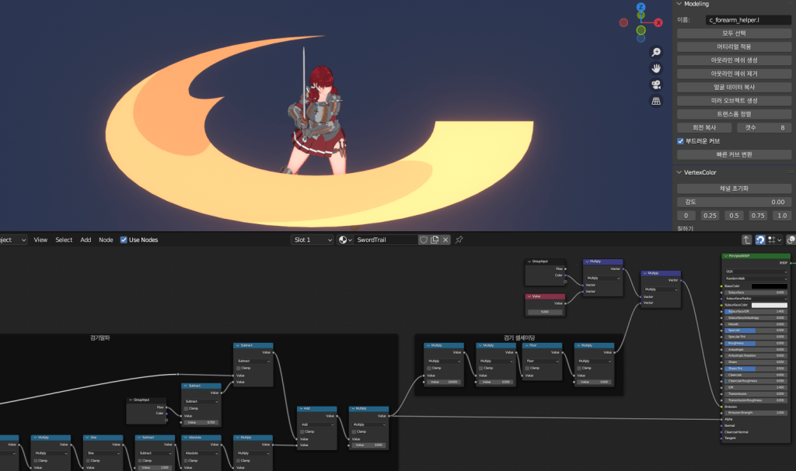Click the red X axis on navigation gizmo
796x471 pixels.
click(658, 23)
